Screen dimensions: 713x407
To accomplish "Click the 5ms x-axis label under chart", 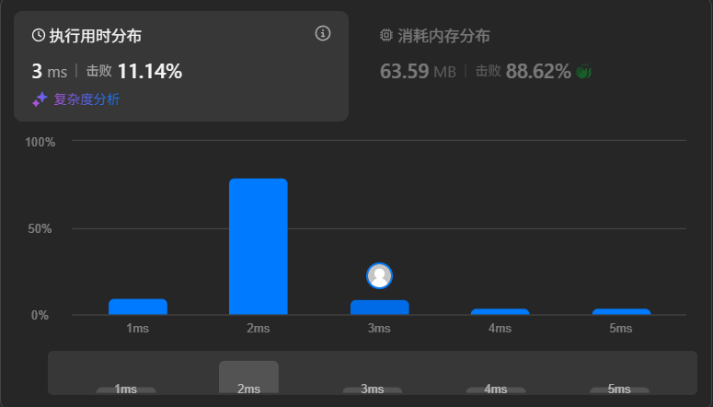I will tap(621, 328).
